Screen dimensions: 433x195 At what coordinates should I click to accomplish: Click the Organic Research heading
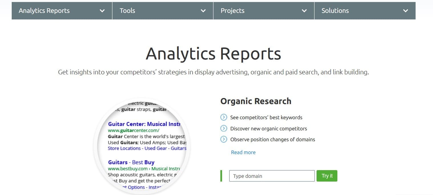(x=256, y=101)
